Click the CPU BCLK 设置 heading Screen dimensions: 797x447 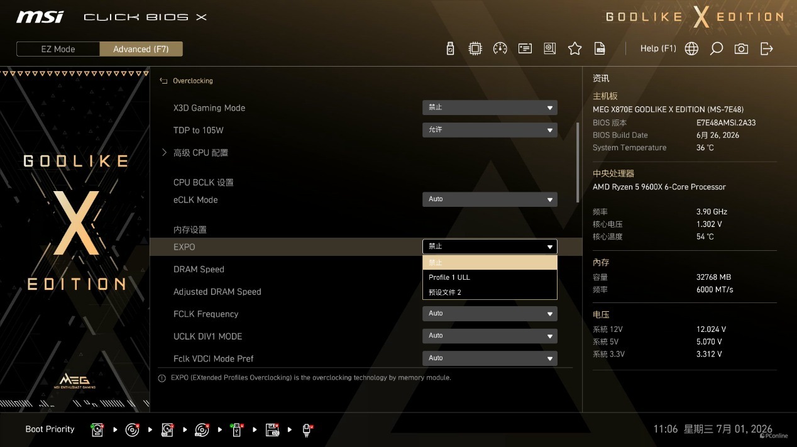click(204, 182)
